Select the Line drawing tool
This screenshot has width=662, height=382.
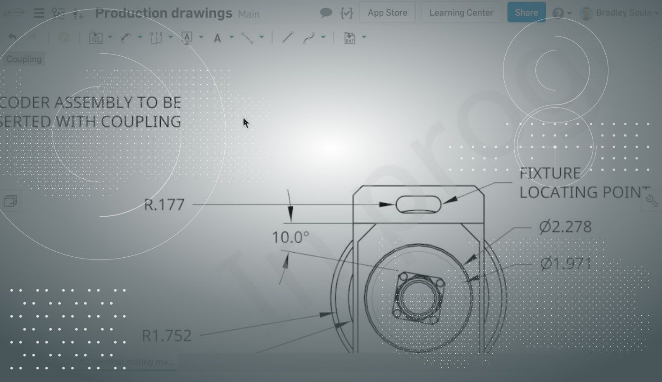(x=288, y=38)
